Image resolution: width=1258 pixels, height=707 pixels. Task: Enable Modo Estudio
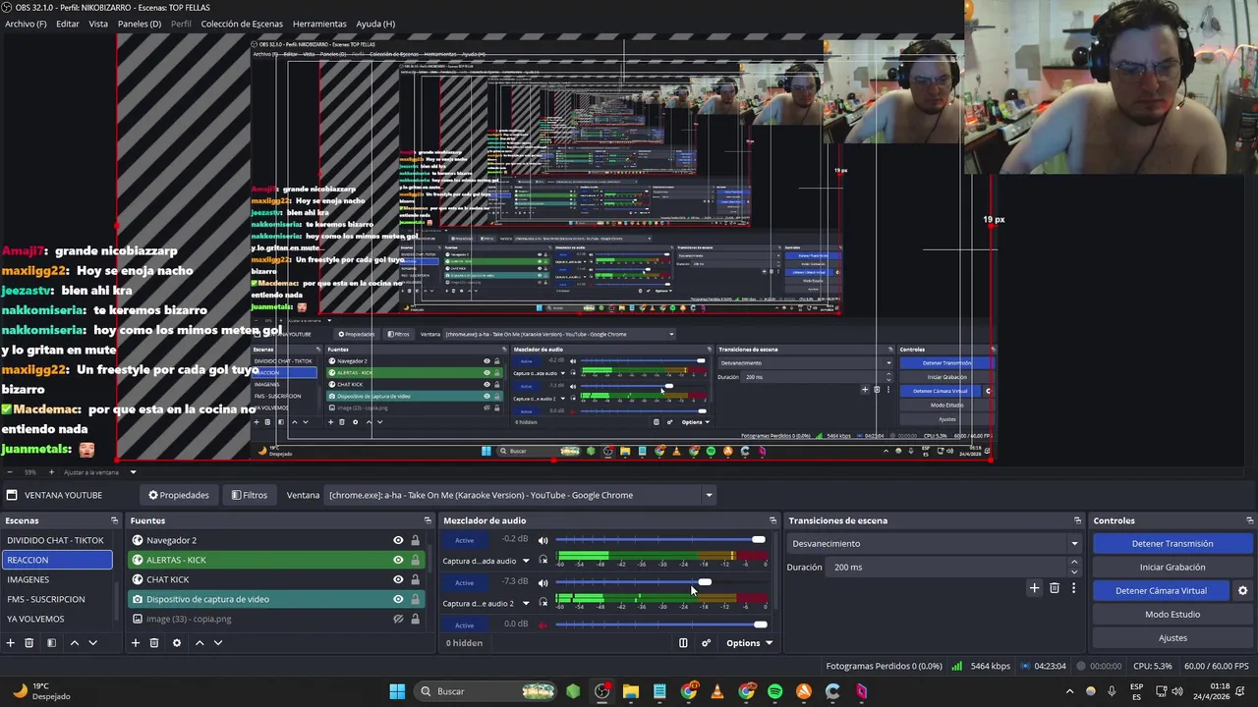1172,614
